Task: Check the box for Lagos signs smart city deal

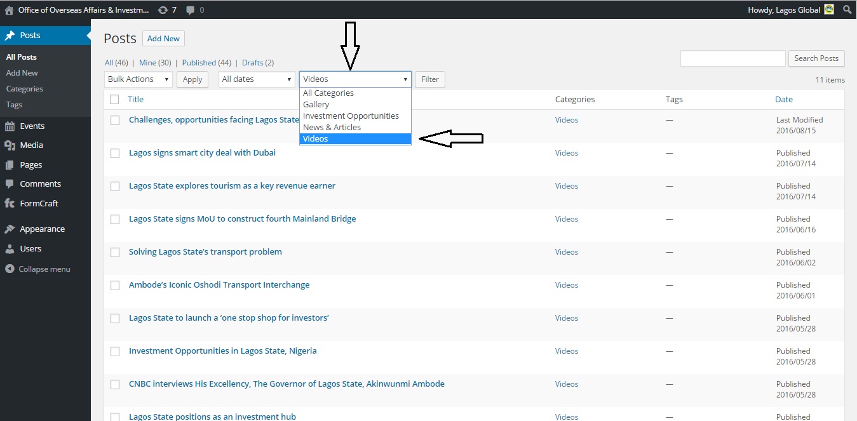Action: click(115, 153)
